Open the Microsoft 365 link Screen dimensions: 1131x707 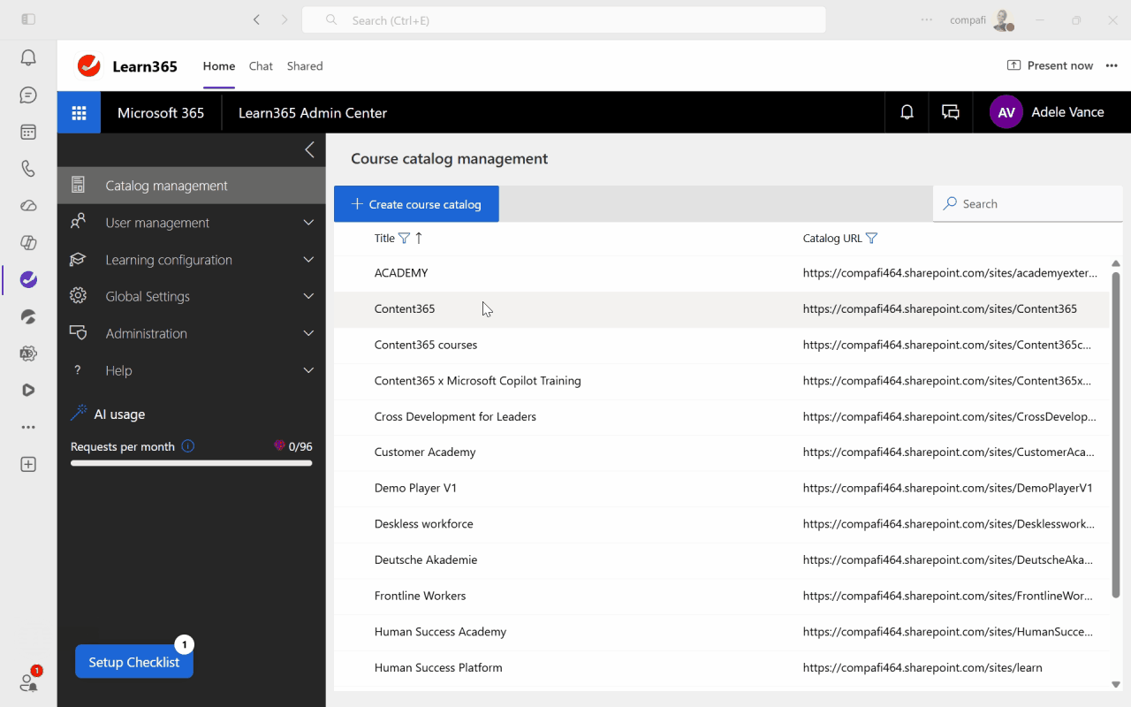pyautogui.click(x=161, y=112)
